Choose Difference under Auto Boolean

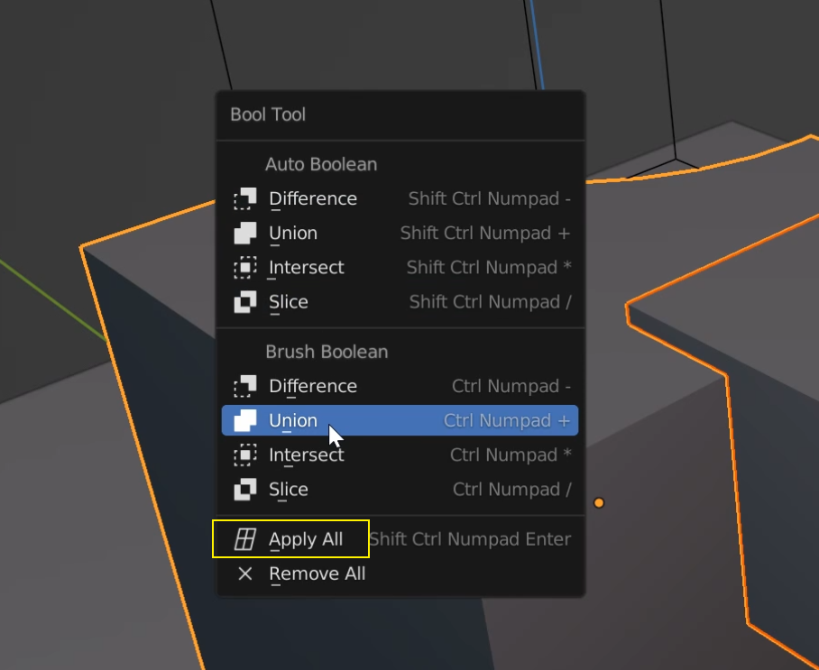(x=400, y=198)
